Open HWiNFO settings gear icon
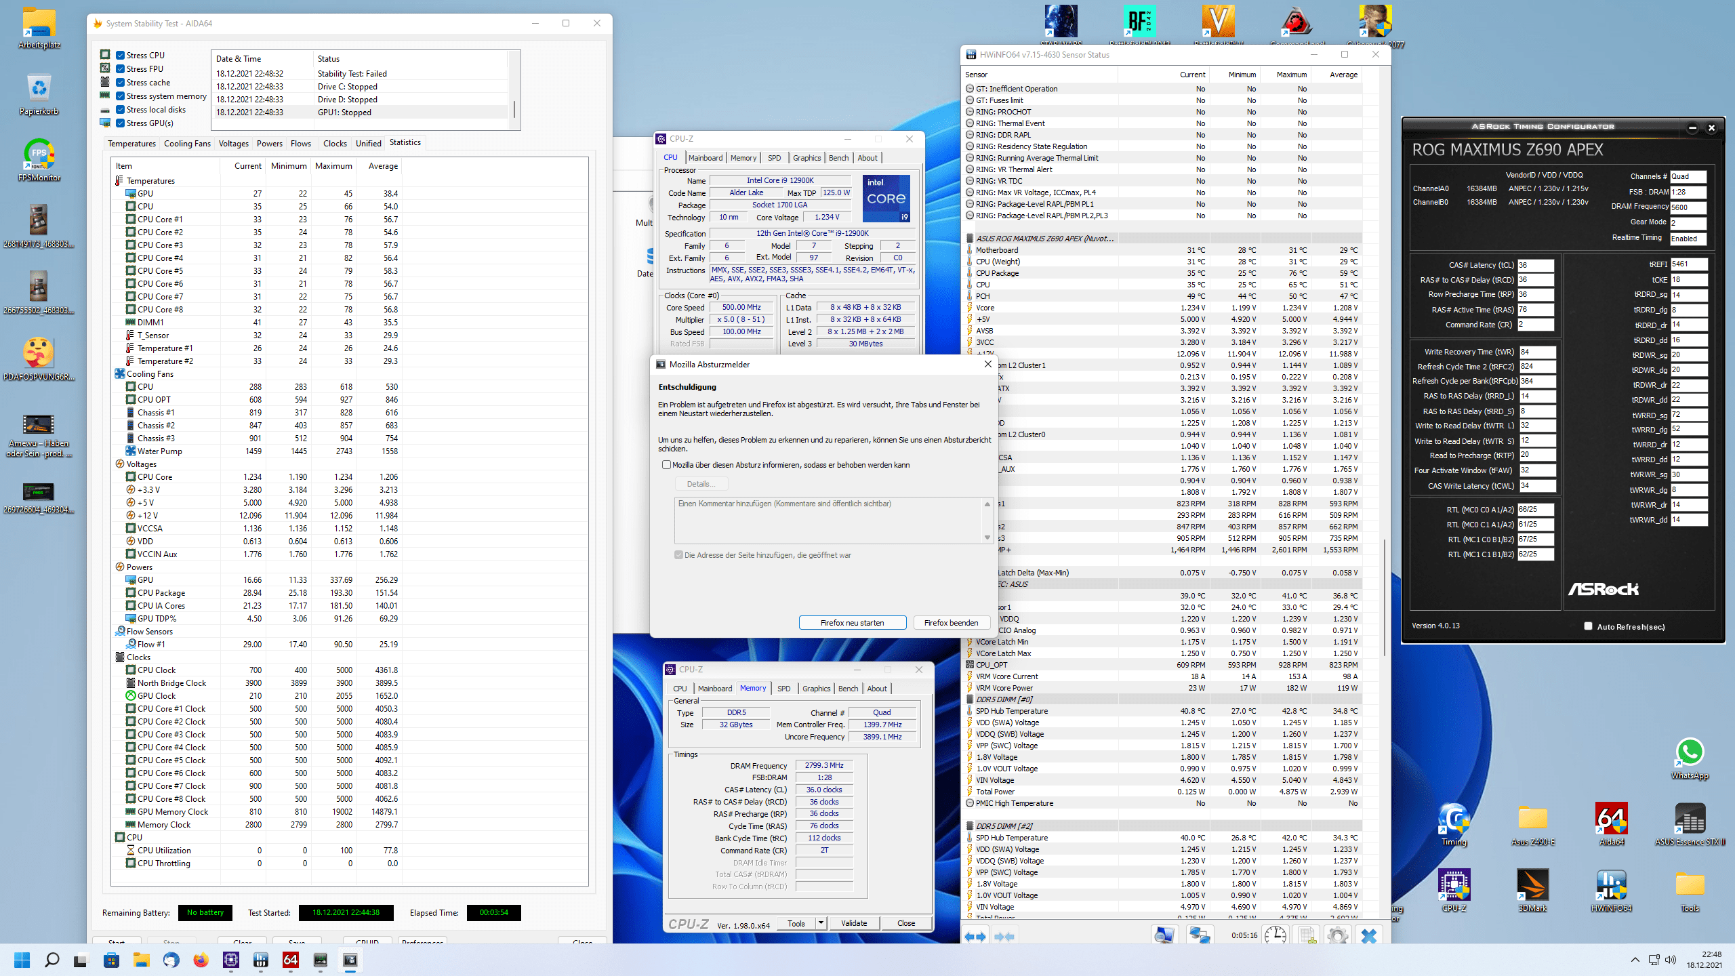Image resolution: width=1735 pixels, height=976 pixels. click(x=1338, y=936)
